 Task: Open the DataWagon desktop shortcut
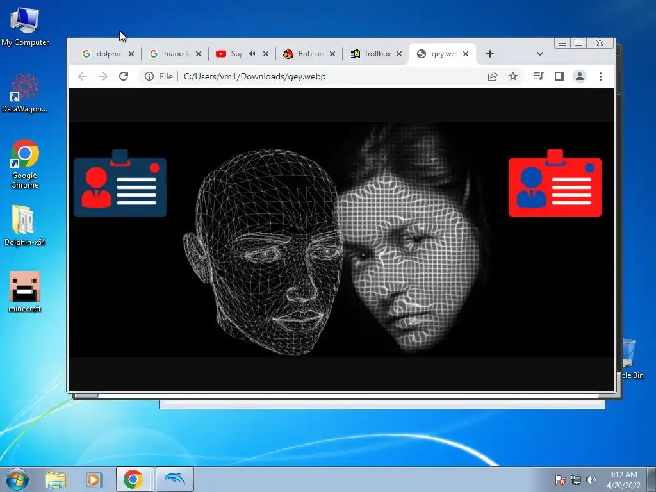[25, 93]
